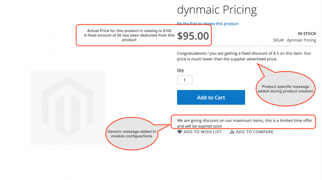Click the dynmaic Pricing product title
322x180 pixels.
tap(217, 10)
